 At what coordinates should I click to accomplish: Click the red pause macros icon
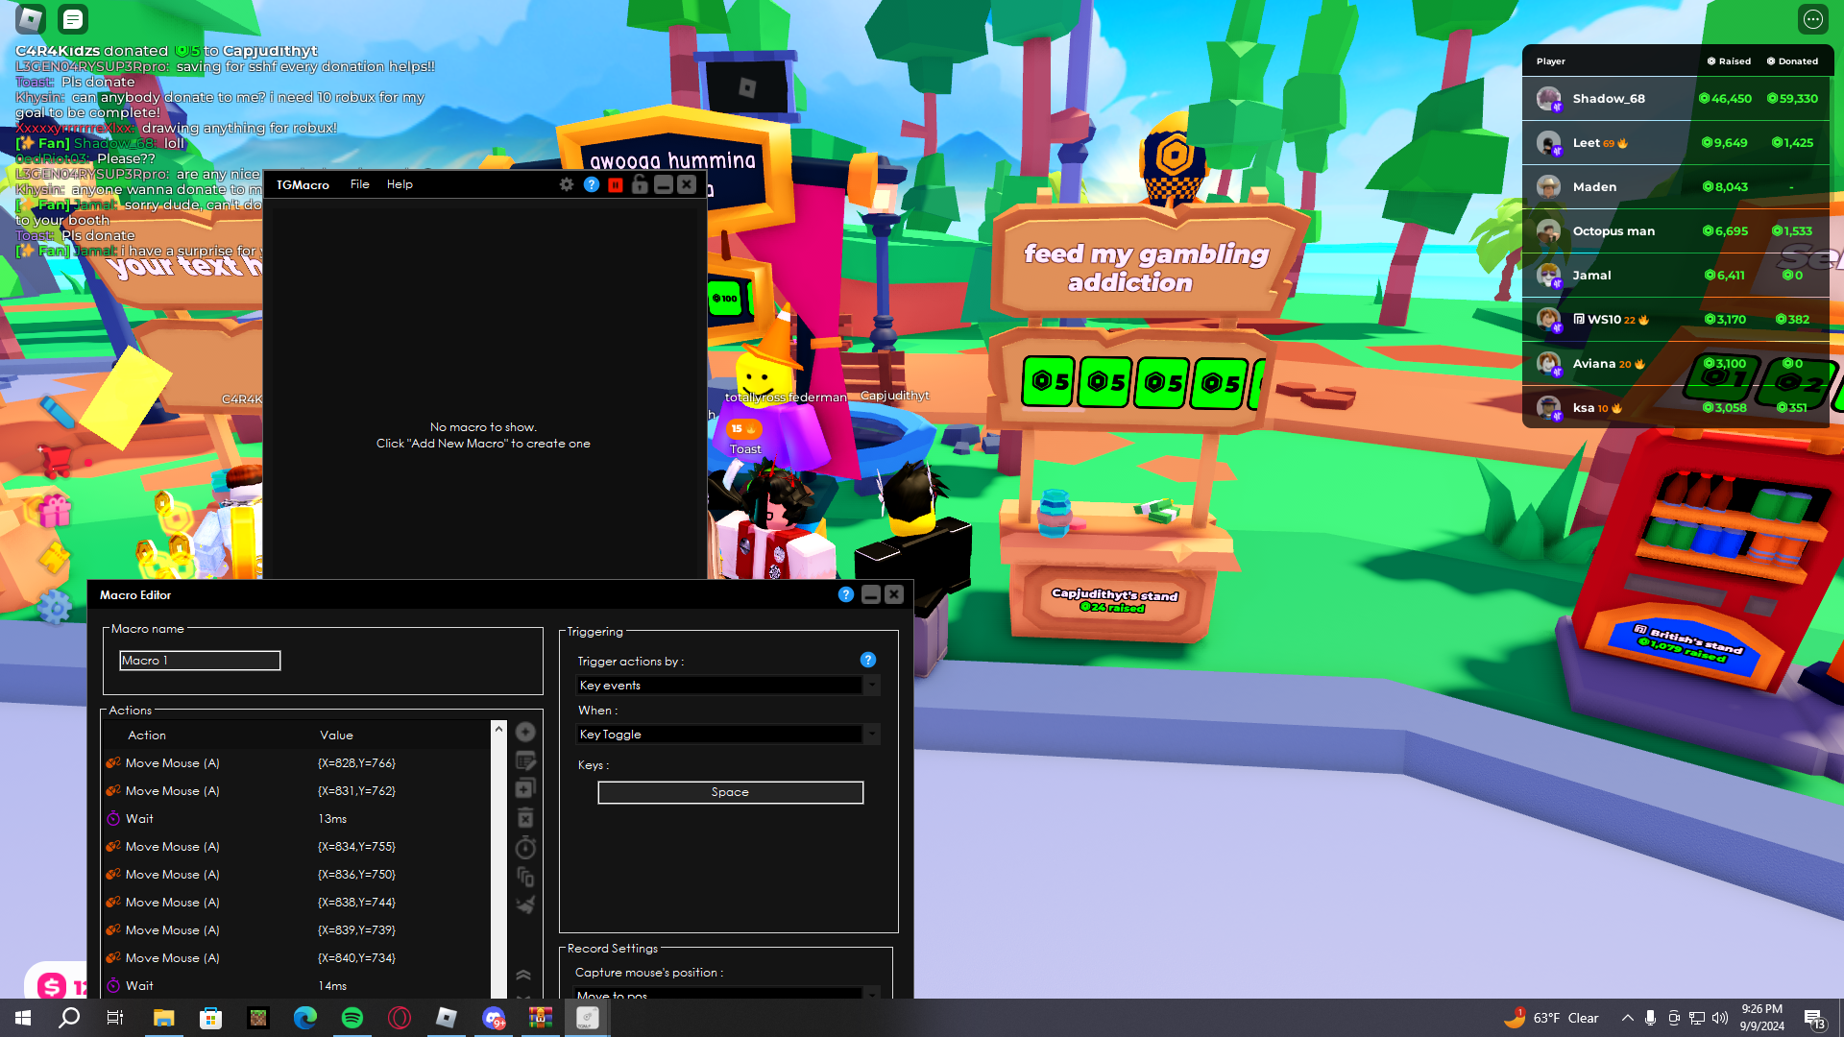616,184
